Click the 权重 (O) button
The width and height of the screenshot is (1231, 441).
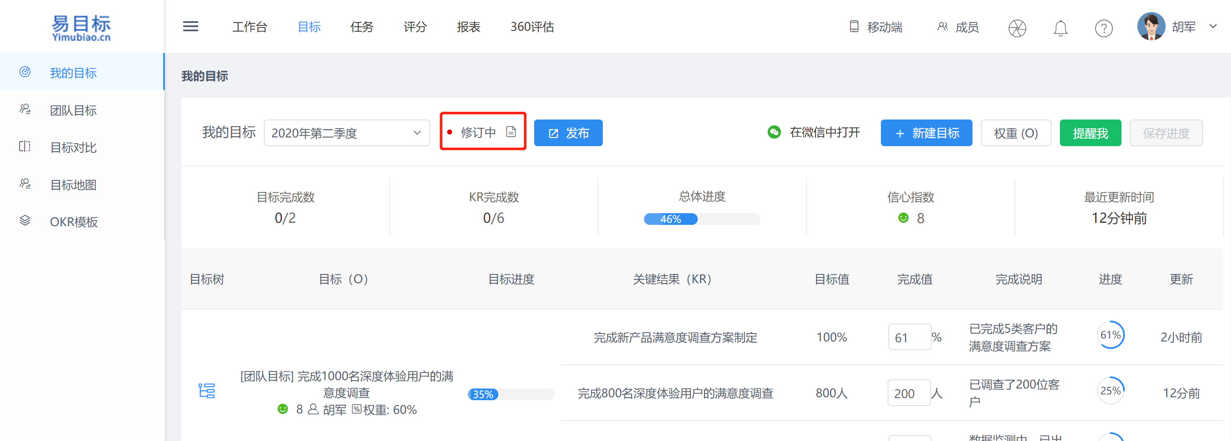point(1015,133)
